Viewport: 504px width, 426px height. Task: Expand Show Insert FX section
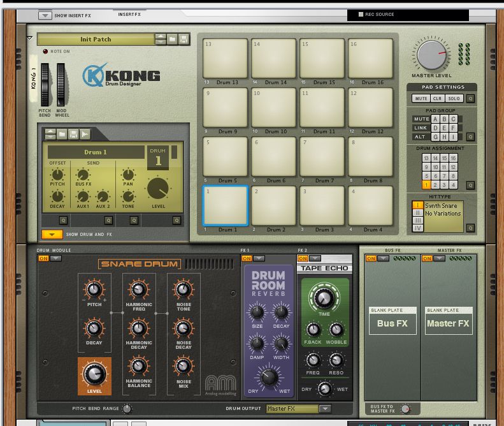(45, 15)
